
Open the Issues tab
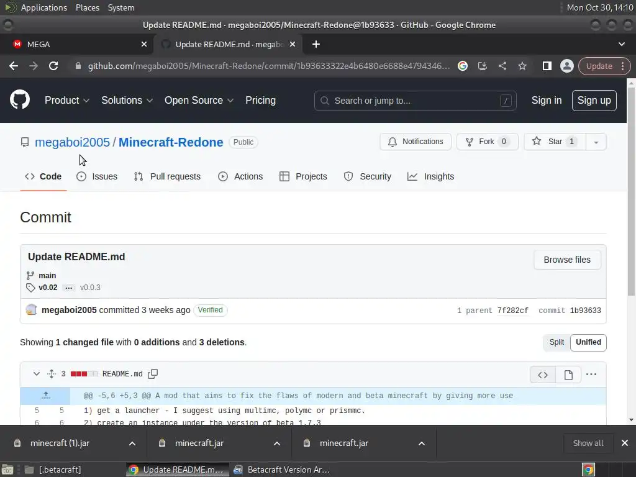[97, 176]
